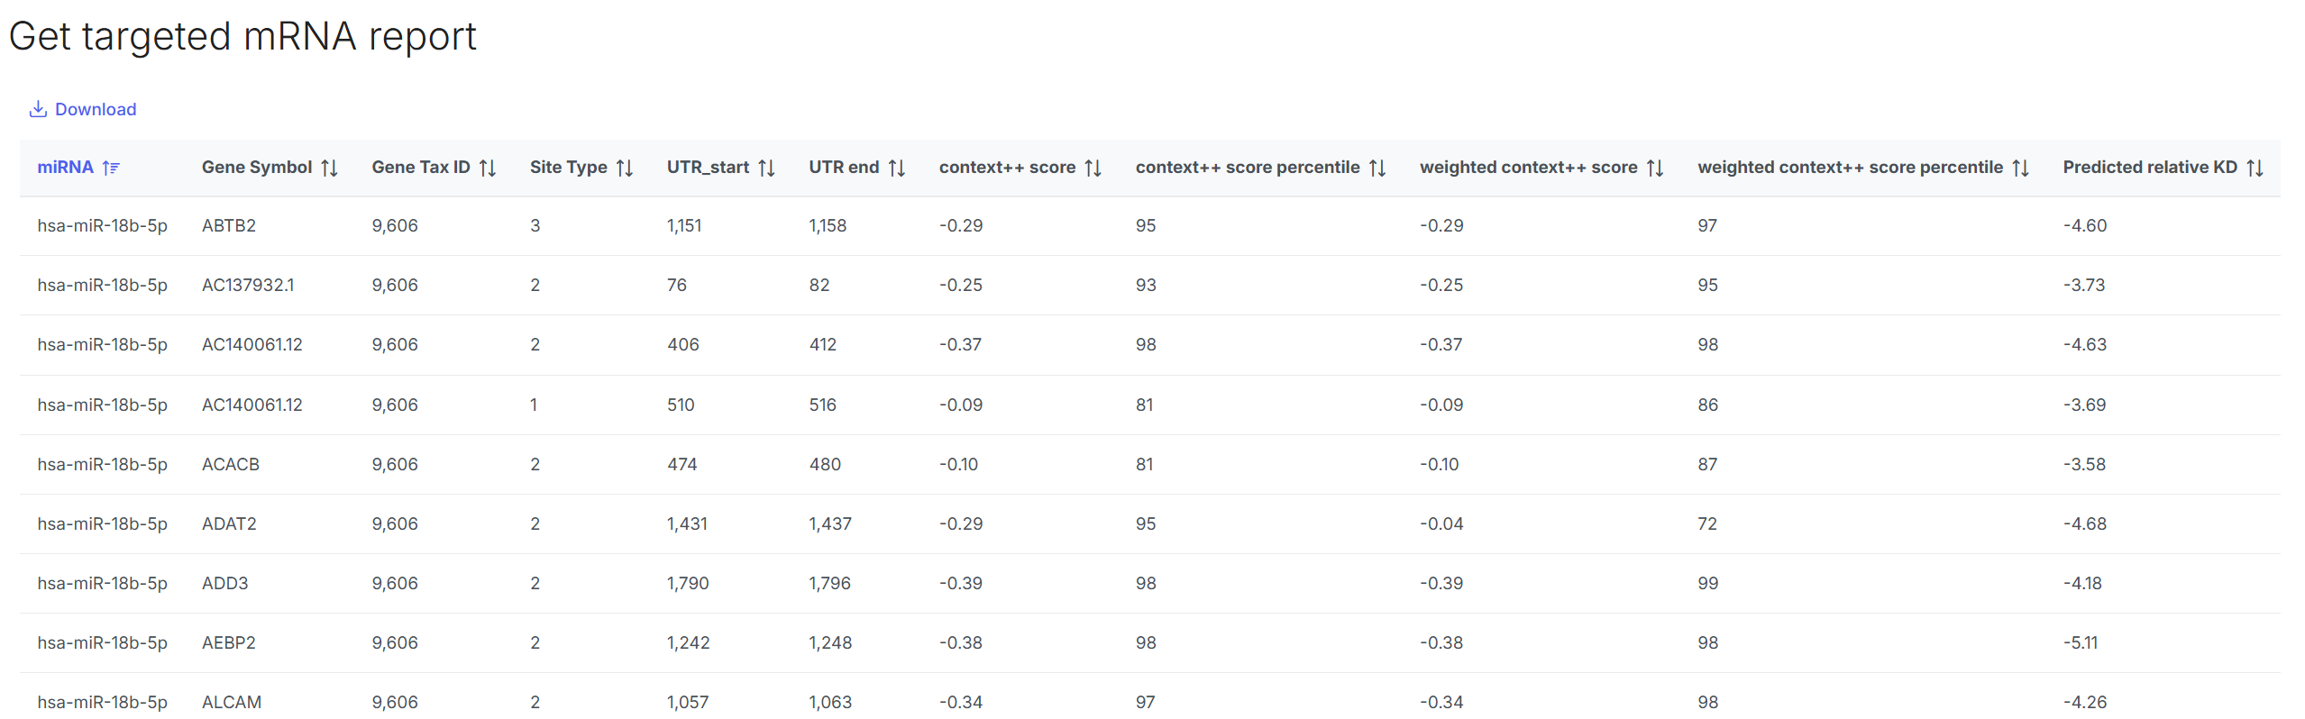This screenshot has height=719, width=2305.
Task: Sort by Gene Symbol arrows icon
Action: tap(329, 168)
